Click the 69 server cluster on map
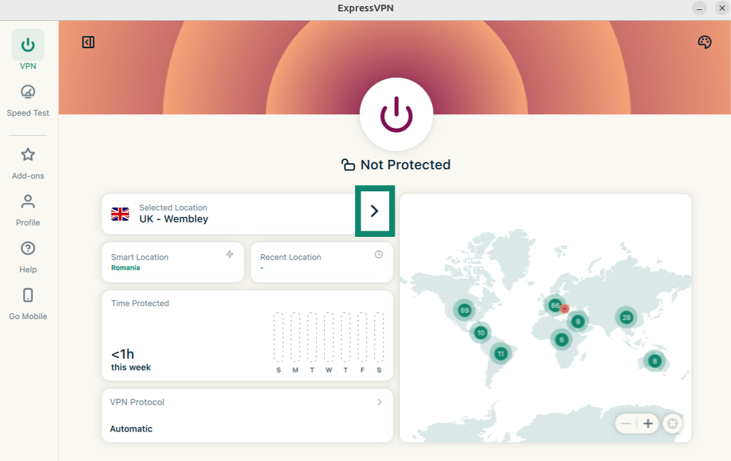Viewport: 731px width, 461px height. pyautogui.click(x=464, y=310)
